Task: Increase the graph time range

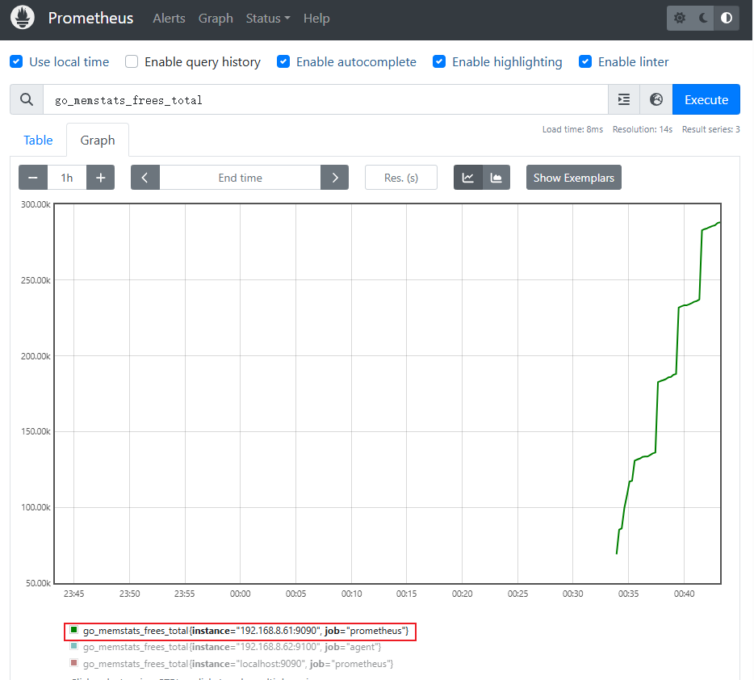Action: point(100,178)
